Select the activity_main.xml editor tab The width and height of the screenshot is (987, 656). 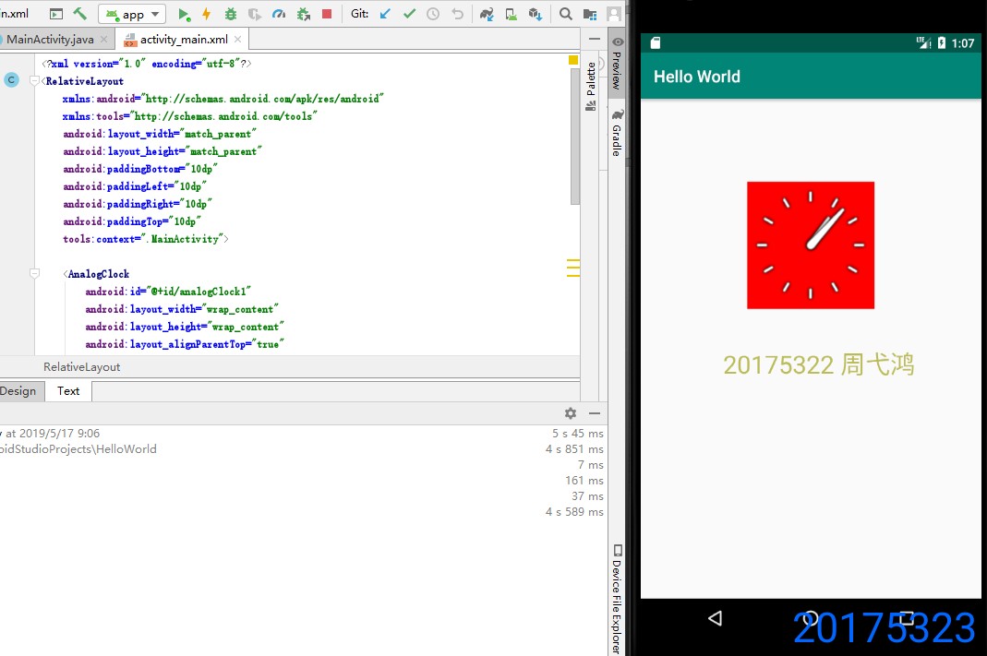pos(184,39)
